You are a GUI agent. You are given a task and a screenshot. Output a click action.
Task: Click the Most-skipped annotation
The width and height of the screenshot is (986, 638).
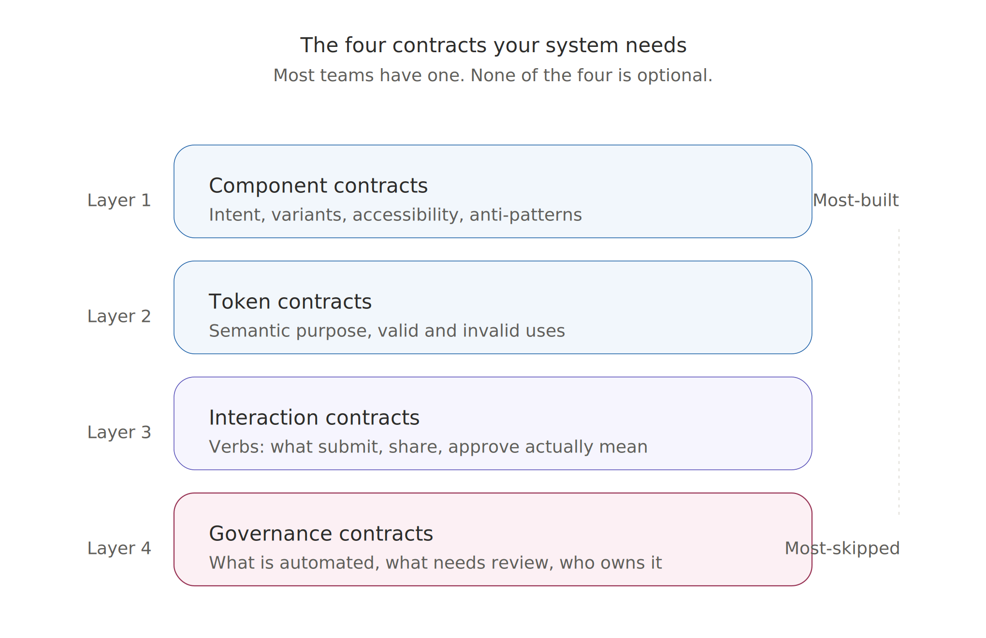point(842,548)
